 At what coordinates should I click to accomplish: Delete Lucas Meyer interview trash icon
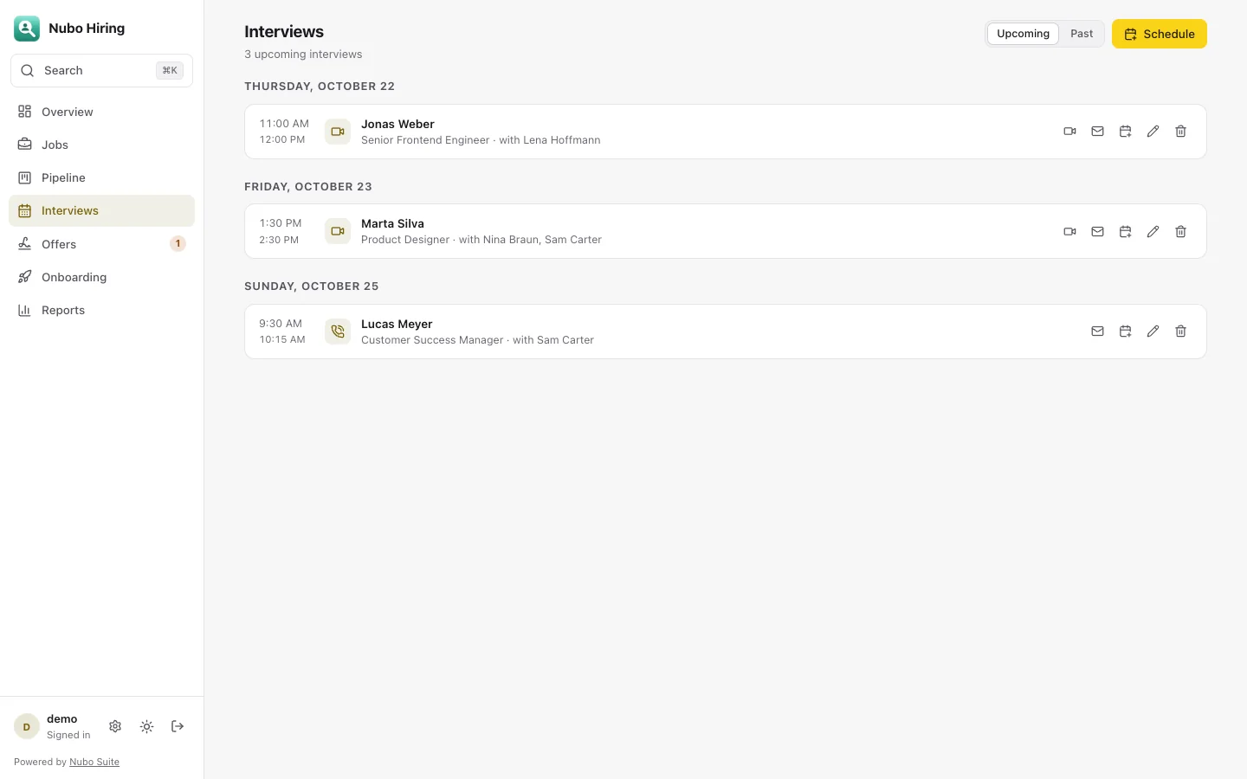[x=1180, y=332]
